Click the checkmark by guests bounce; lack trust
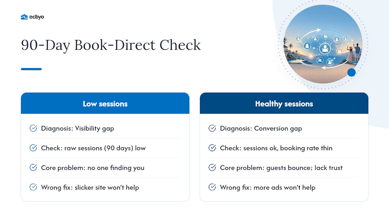 (212, 168)
